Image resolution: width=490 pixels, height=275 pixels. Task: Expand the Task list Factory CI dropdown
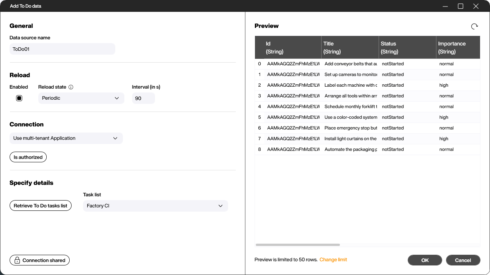pyautogui.click(x=155, y=206)
